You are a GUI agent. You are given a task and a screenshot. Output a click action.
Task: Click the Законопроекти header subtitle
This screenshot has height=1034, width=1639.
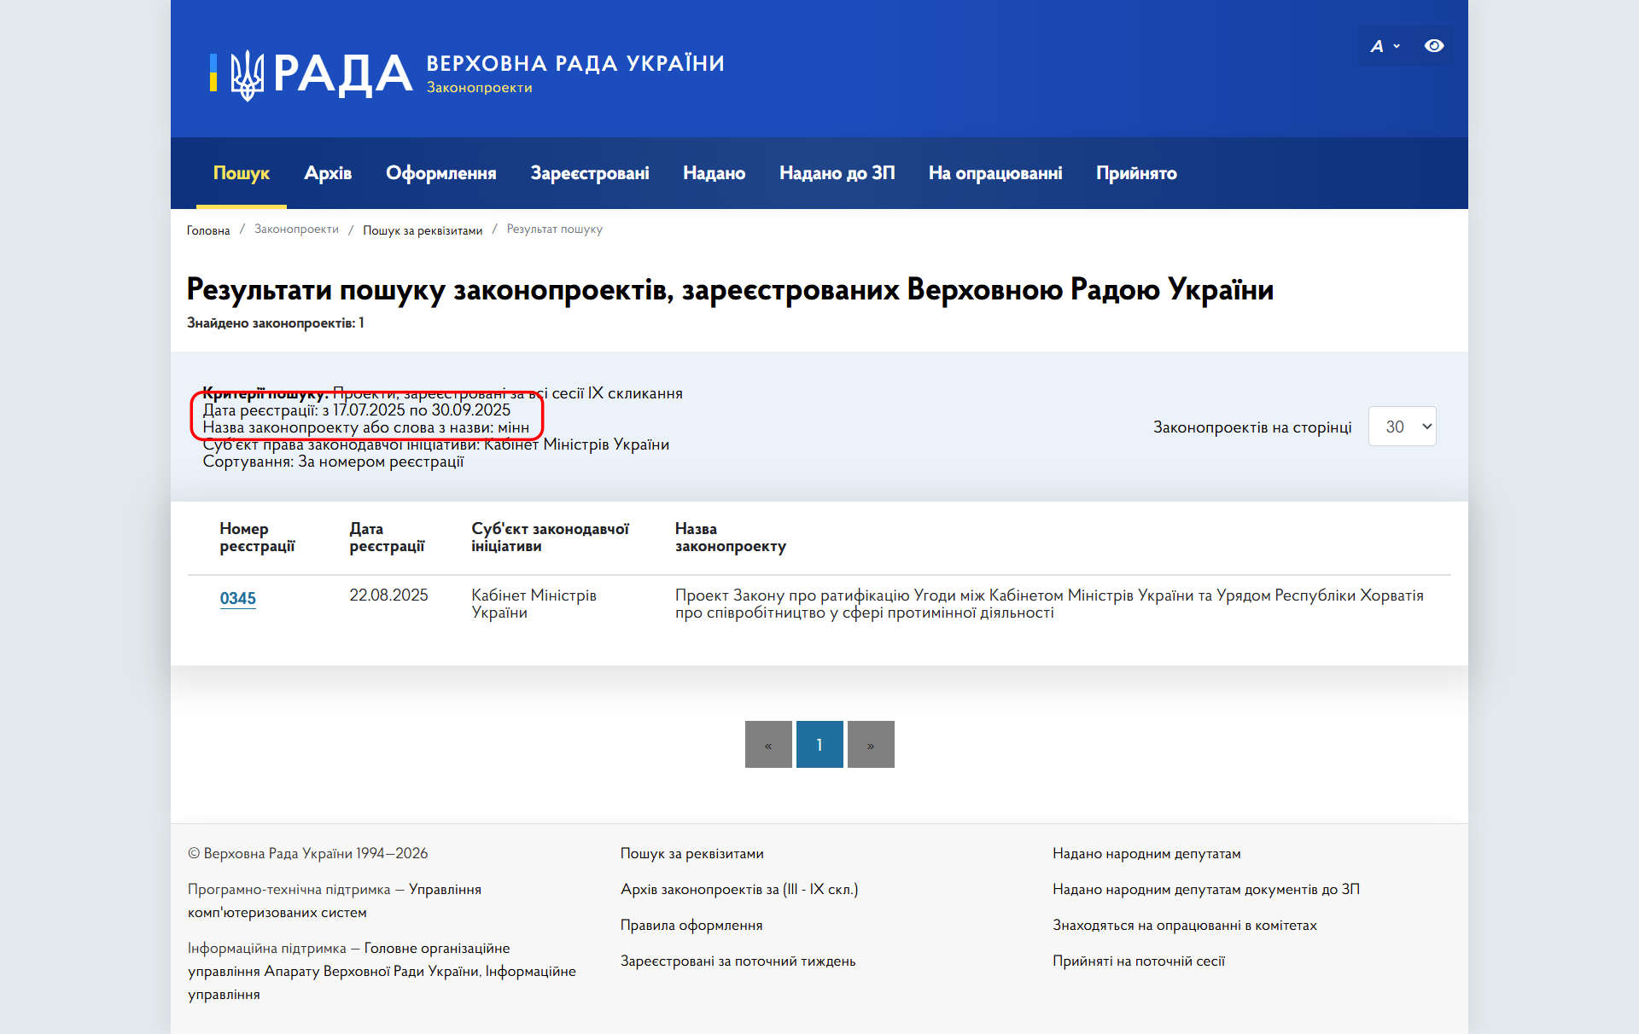(x=480, y=87)
